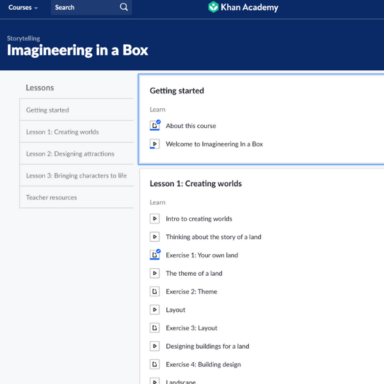
Task: Open the Courses dropdown menu
Action: 23,8
